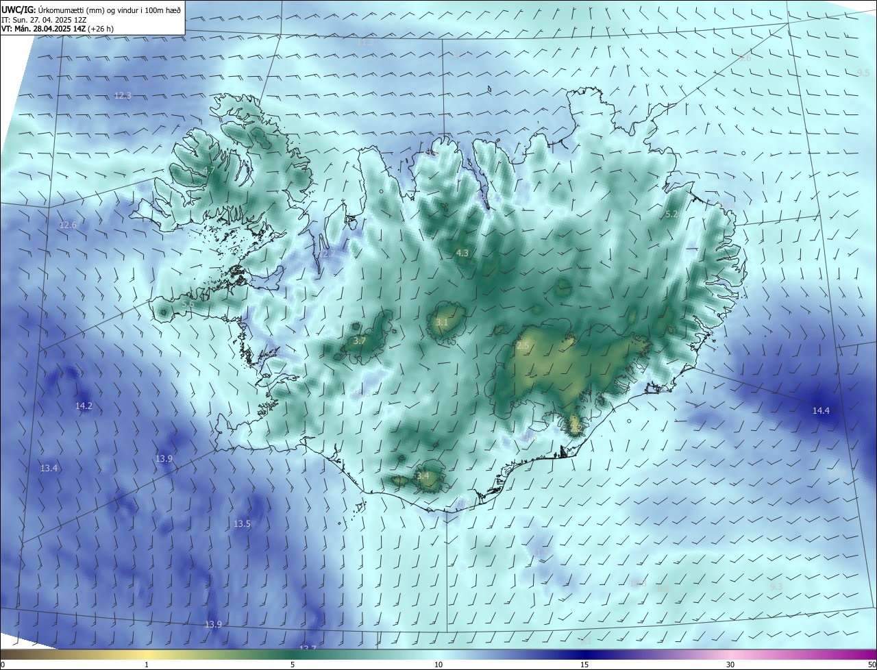Click the 1 tick on the color scale

coord(147,665)
